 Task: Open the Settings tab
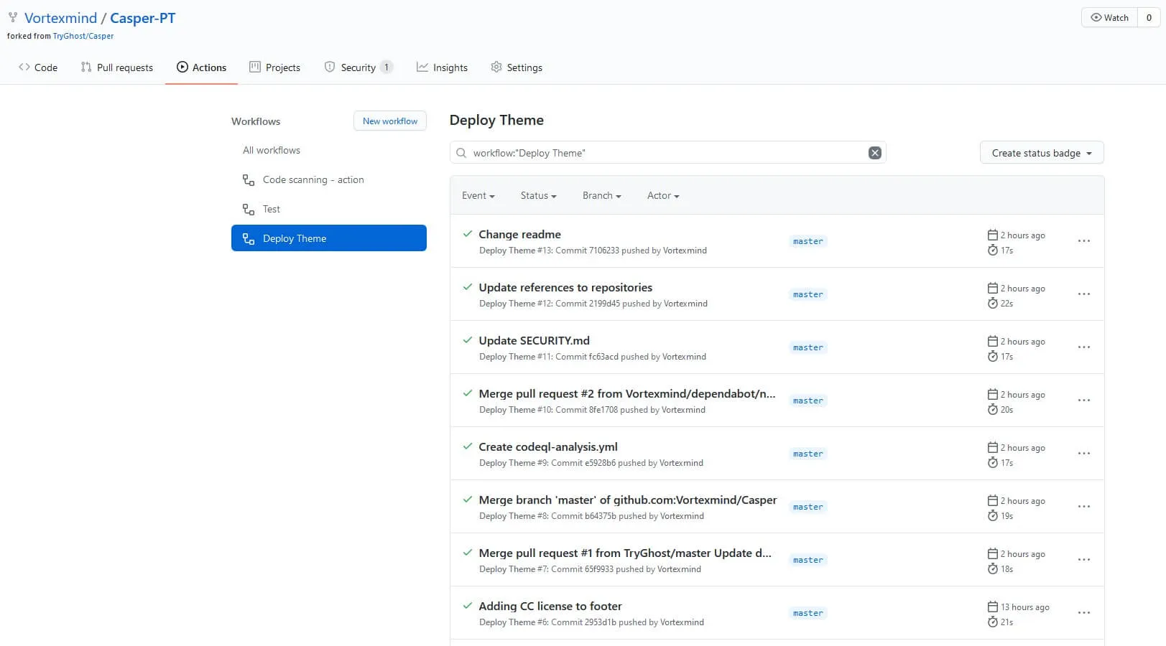point(517,67)
